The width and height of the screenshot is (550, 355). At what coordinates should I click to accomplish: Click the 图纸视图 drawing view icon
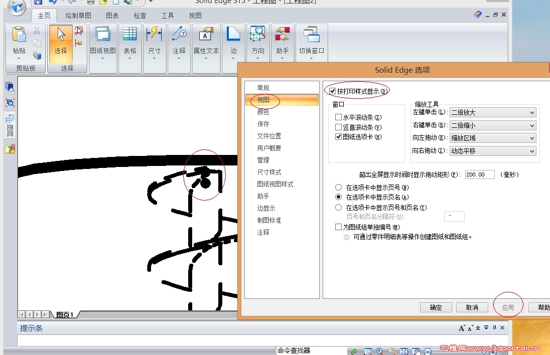103,35
